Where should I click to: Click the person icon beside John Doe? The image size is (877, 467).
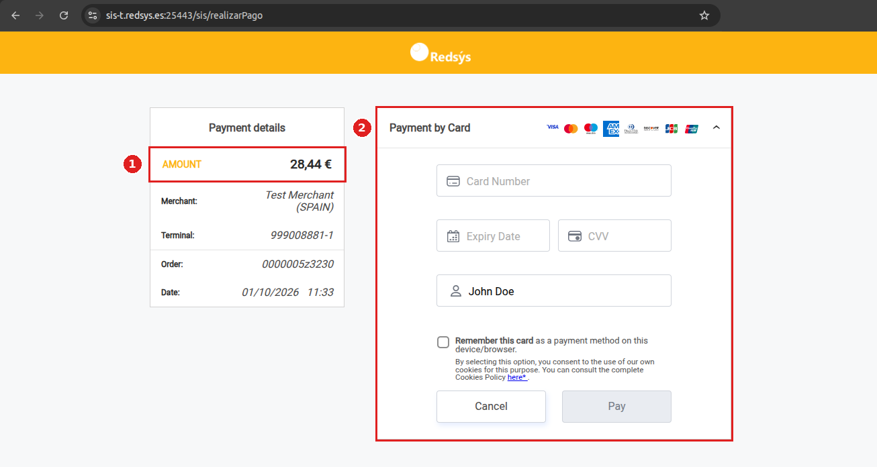point(456,291)
